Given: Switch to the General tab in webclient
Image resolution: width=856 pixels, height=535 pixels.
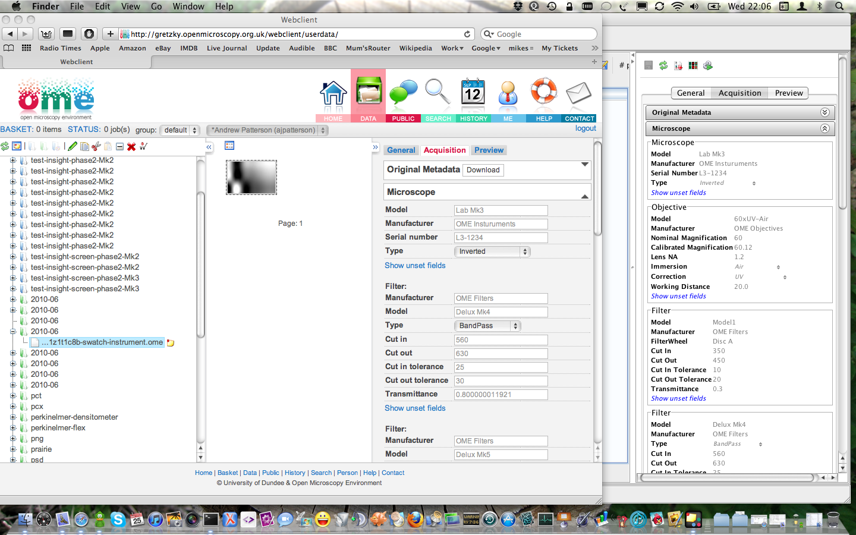Looking at the screenshot, I should (401, 150).
